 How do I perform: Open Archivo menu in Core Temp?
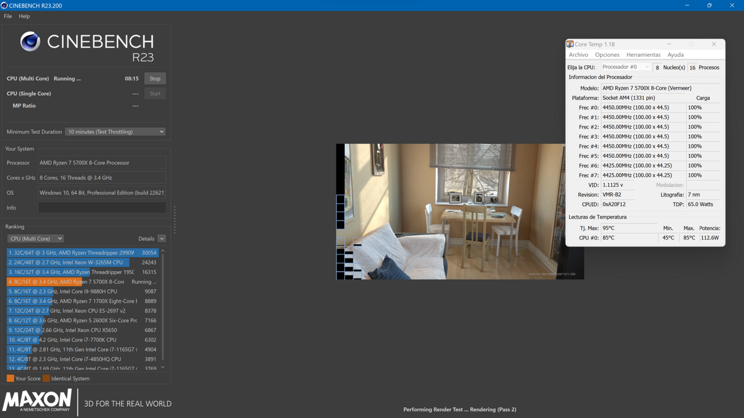578,55
